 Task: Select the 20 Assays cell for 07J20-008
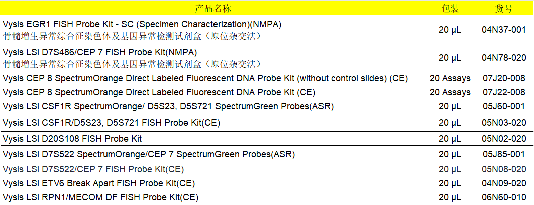tap(450, 78)
